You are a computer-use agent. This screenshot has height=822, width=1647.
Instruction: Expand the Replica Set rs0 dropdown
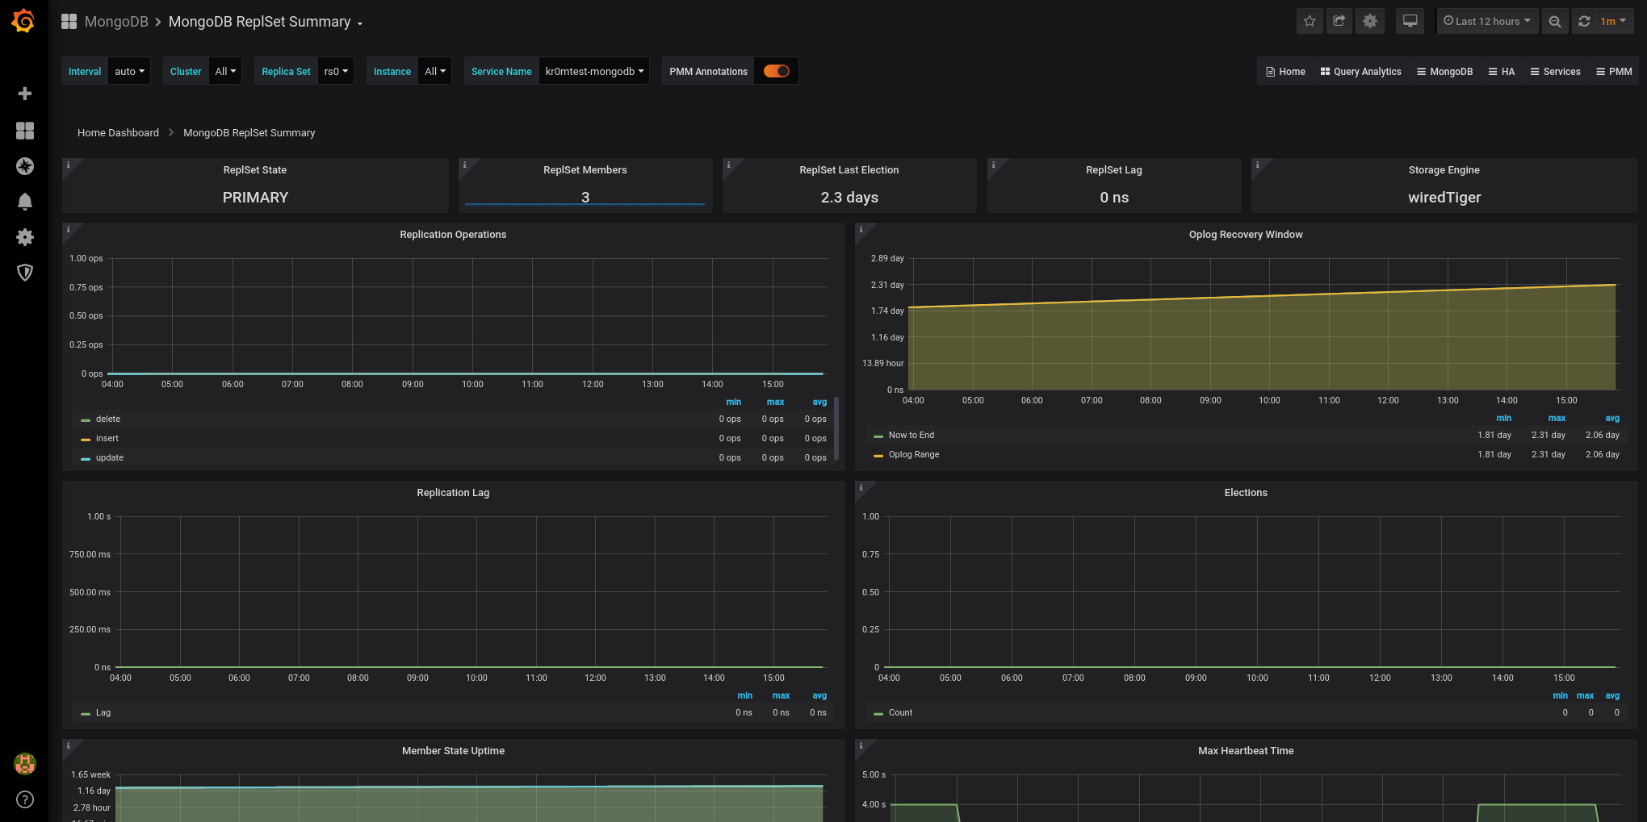[x=336, y=71]
